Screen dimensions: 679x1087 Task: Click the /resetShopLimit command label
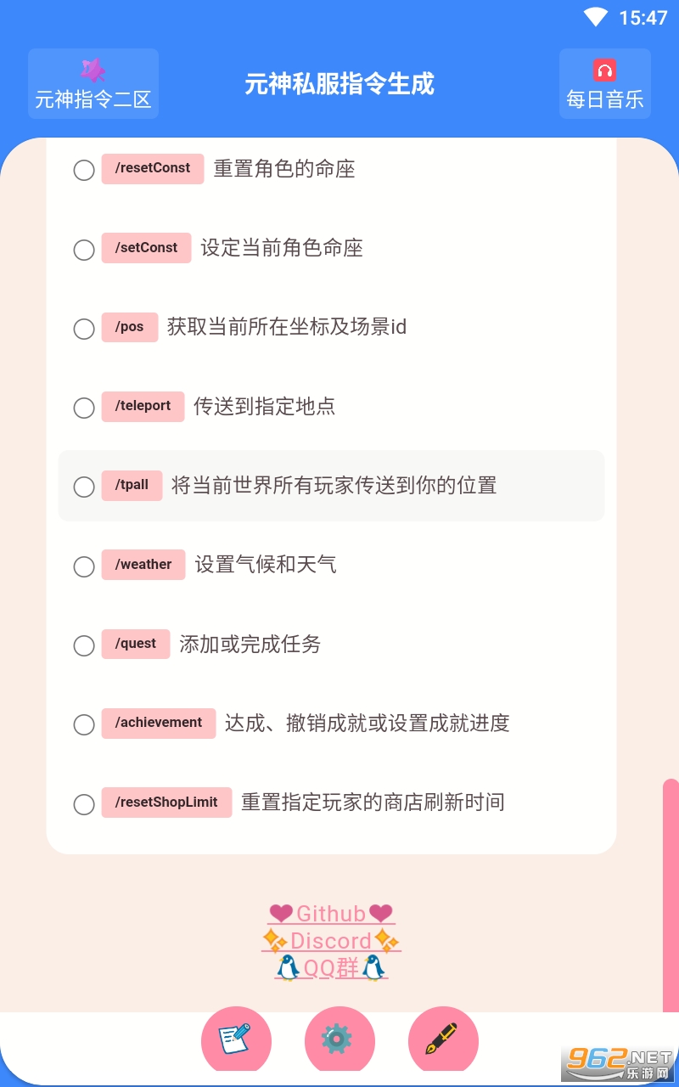point(166,803)
